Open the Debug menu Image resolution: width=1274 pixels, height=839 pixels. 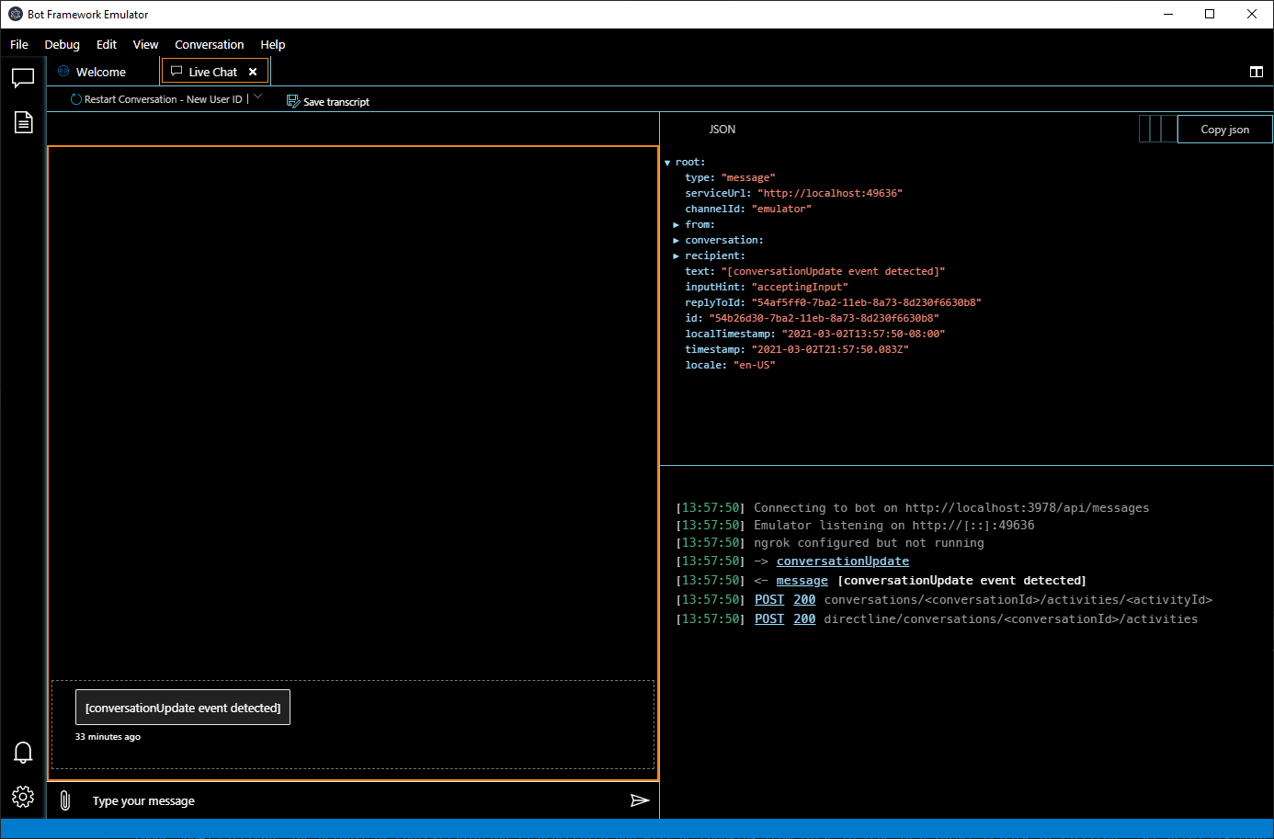62,44
